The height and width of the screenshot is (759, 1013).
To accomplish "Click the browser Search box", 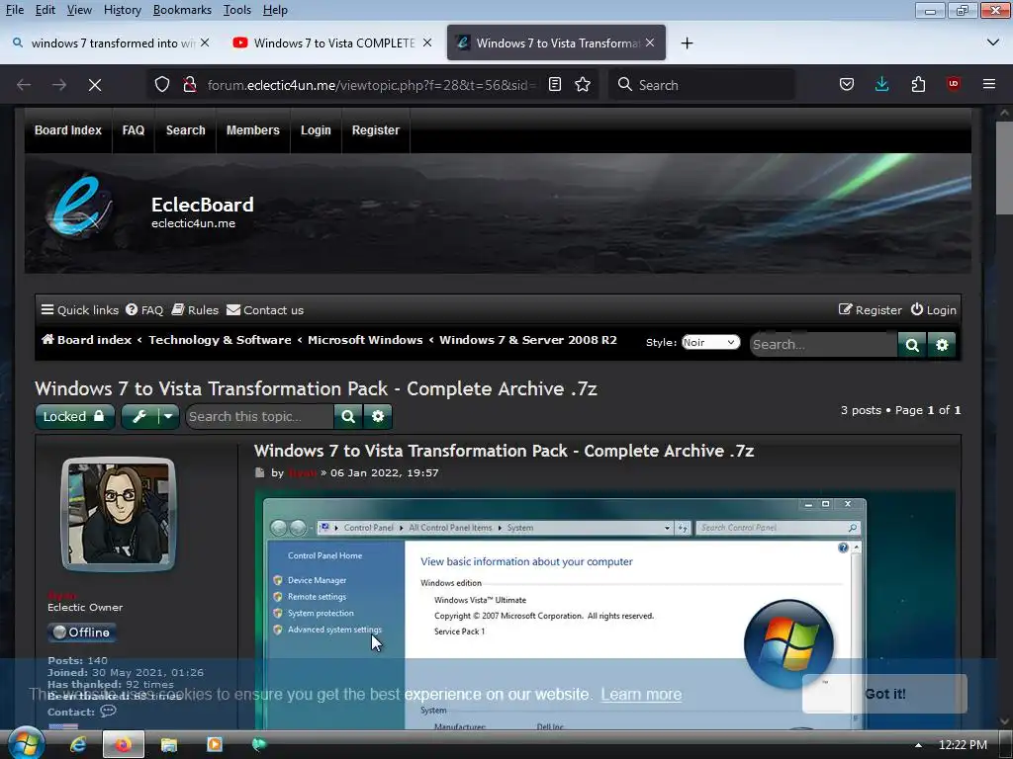I will click(x=701, y=85).
